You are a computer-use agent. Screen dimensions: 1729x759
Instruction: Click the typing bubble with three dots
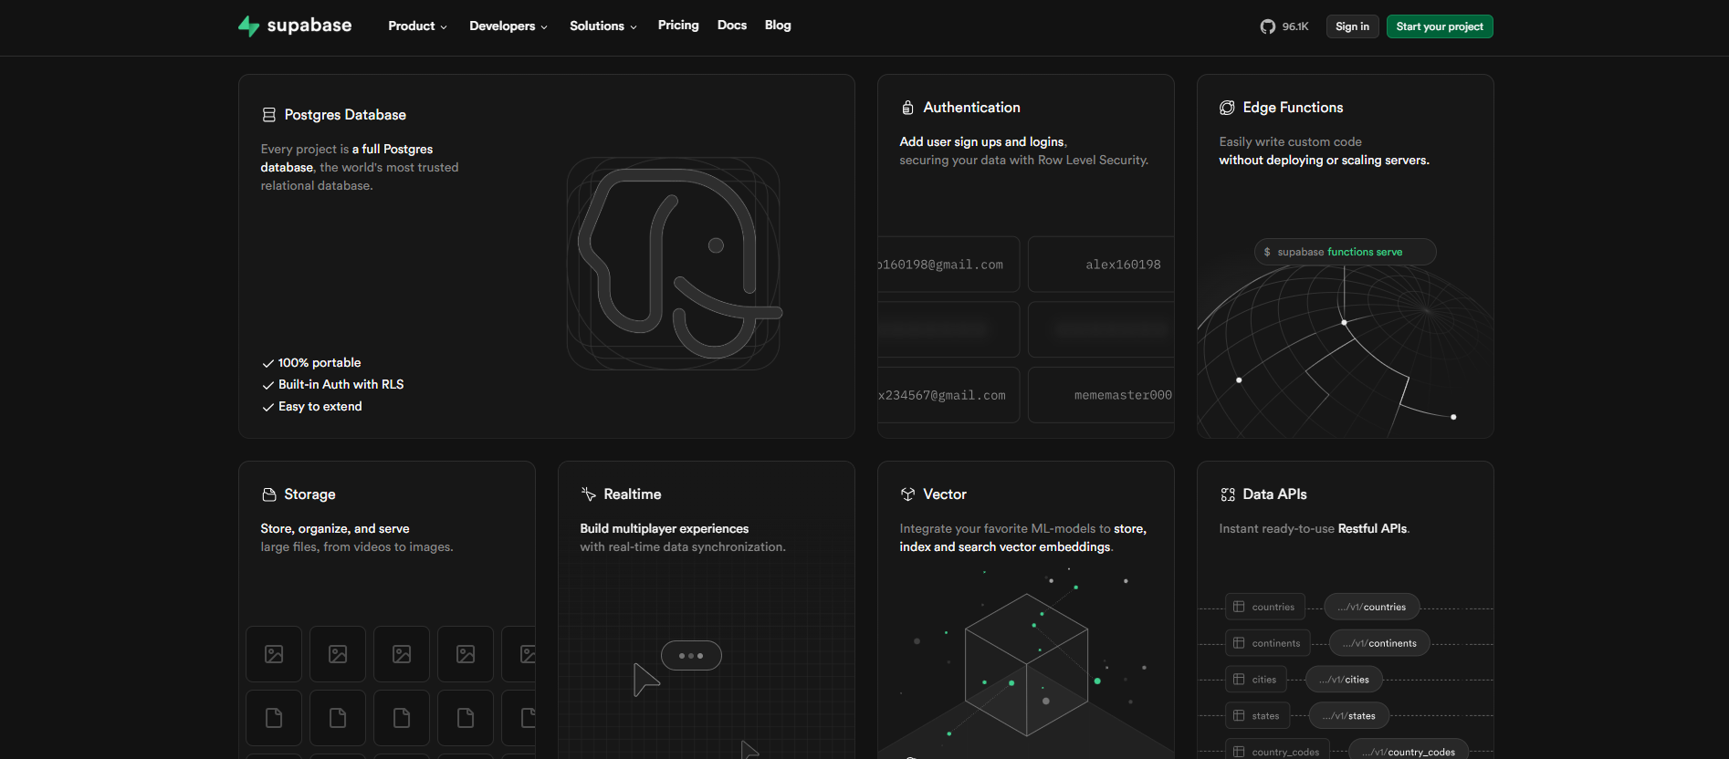[691, 656]
